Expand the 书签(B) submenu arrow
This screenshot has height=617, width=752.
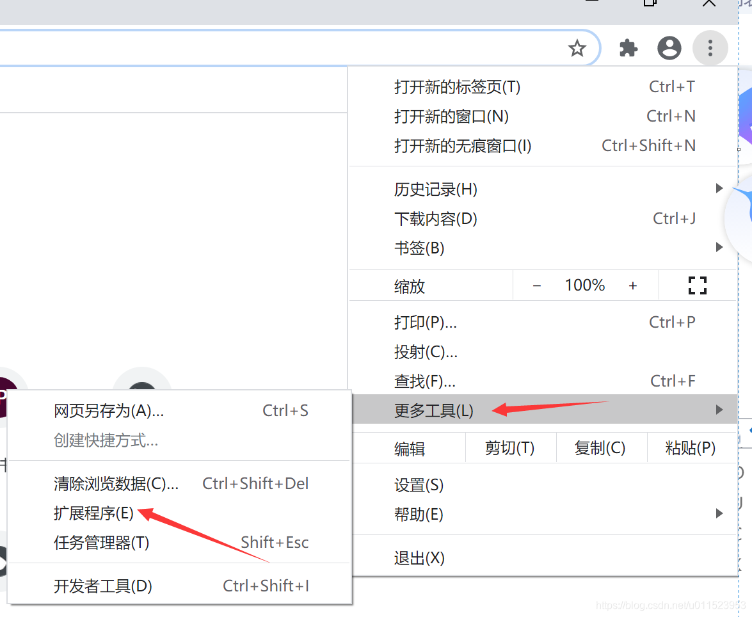pyautogui.click(x=719, y=247)
